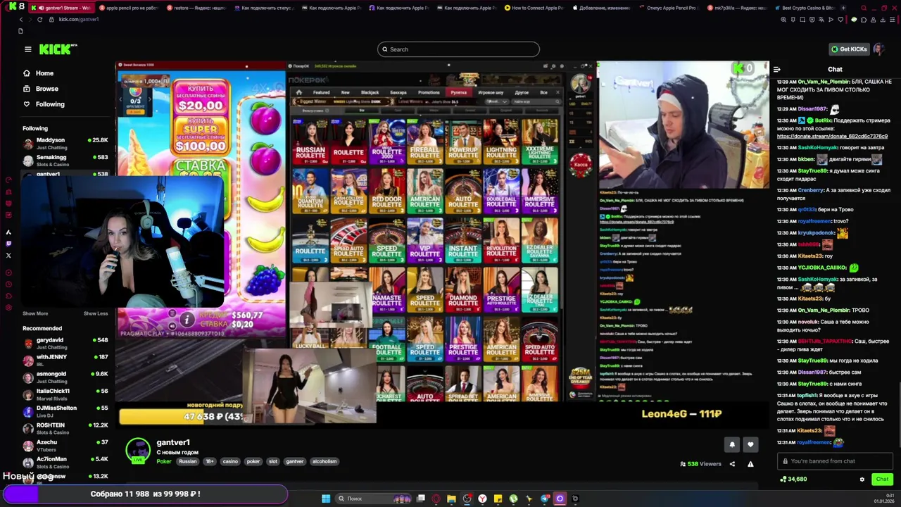Open the Poker category link
Image resolution: width=901 pixels, height=507 pixels.
click(x=164, y=461)
